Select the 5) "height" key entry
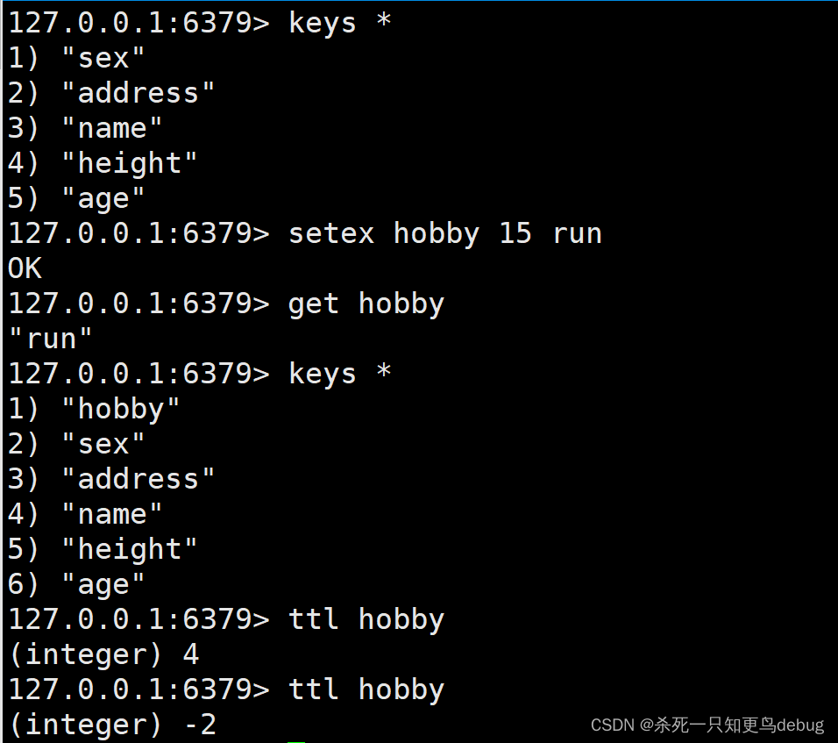 103,550
